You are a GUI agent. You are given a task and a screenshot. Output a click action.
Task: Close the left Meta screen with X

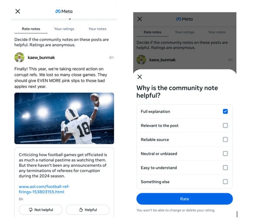pyautogui.click(x=18, y=11)
